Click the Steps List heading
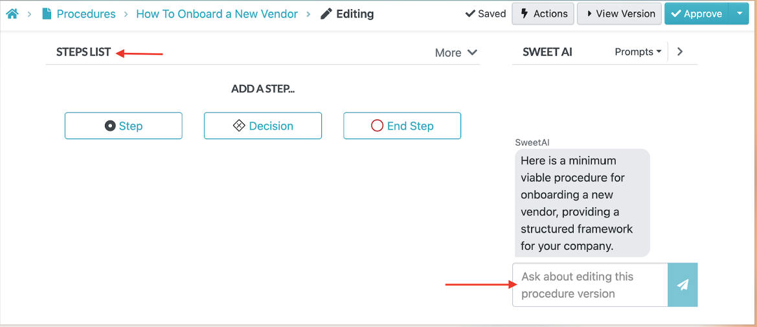 [84, 52]
